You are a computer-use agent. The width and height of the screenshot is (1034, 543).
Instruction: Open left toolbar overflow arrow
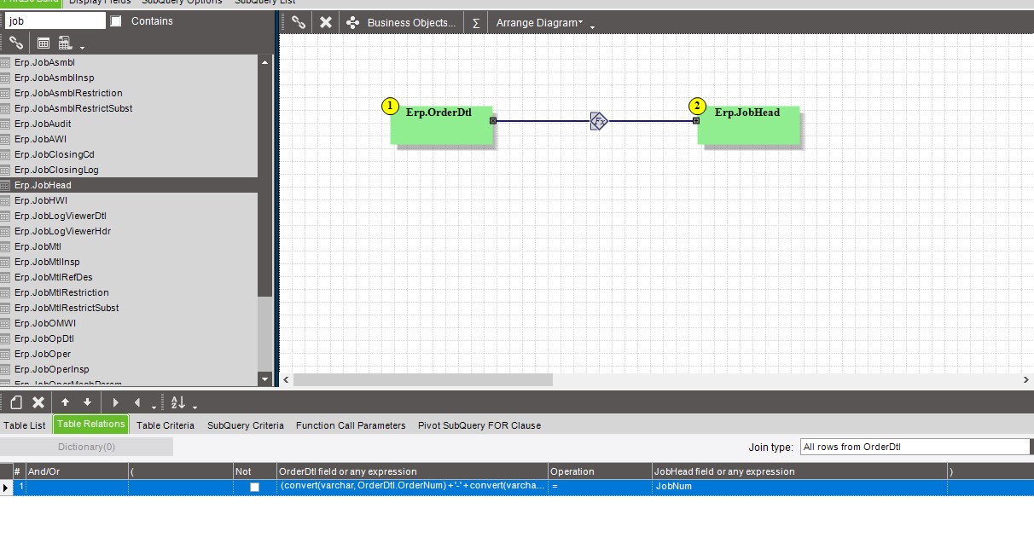point(82,46)
